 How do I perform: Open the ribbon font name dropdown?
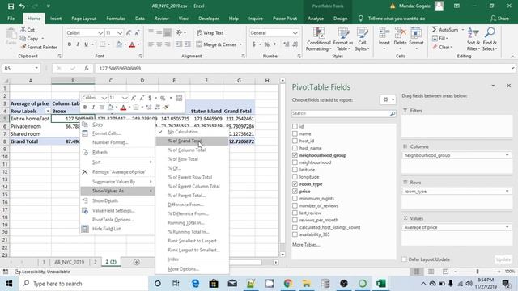[100, 33]
